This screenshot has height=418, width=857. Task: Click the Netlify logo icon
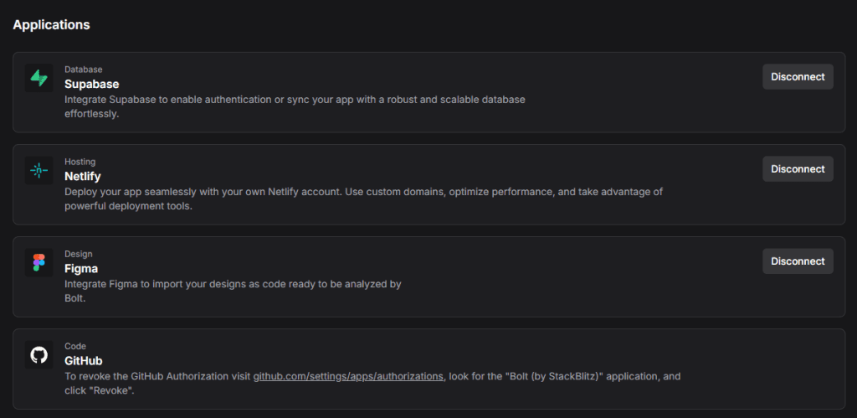pyautogui.click(x=38, y=170)
